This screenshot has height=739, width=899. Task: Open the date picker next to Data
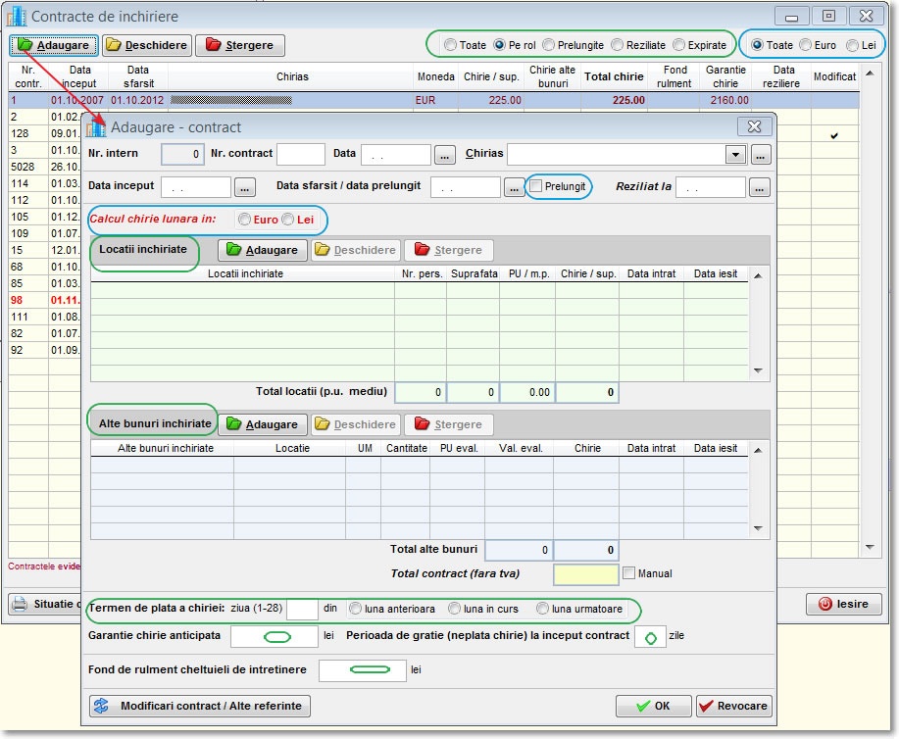445,155
